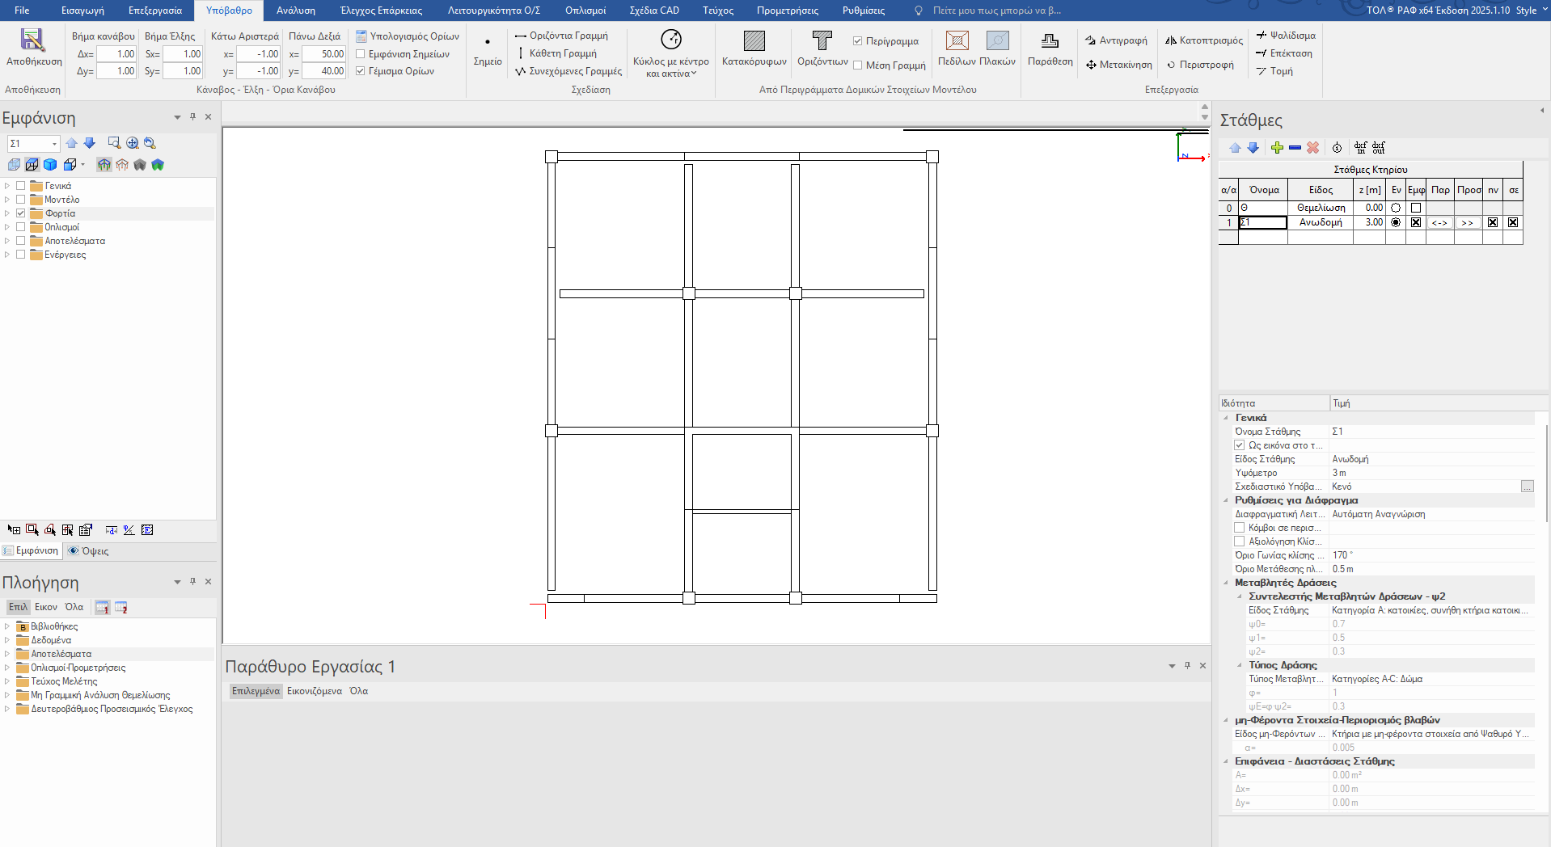
Task: Click the Περιστροφή rotate button
Action: pyautogui.click(x=1199, y=65)
